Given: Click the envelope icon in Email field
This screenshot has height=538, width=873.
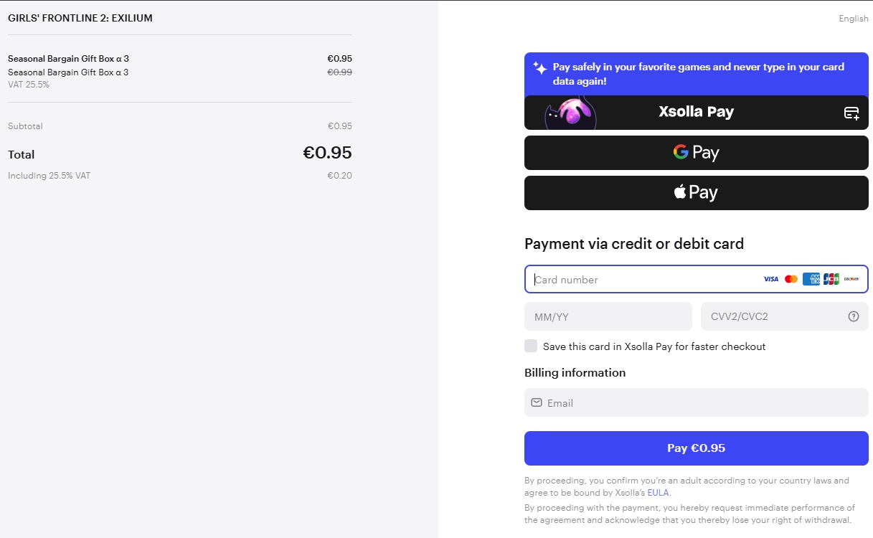Looking at the screenshot, I should [x=537, y=402].
